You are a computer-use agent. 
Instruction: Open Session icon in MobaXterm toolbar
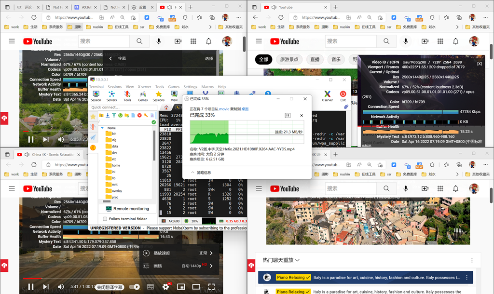point(96,96)
